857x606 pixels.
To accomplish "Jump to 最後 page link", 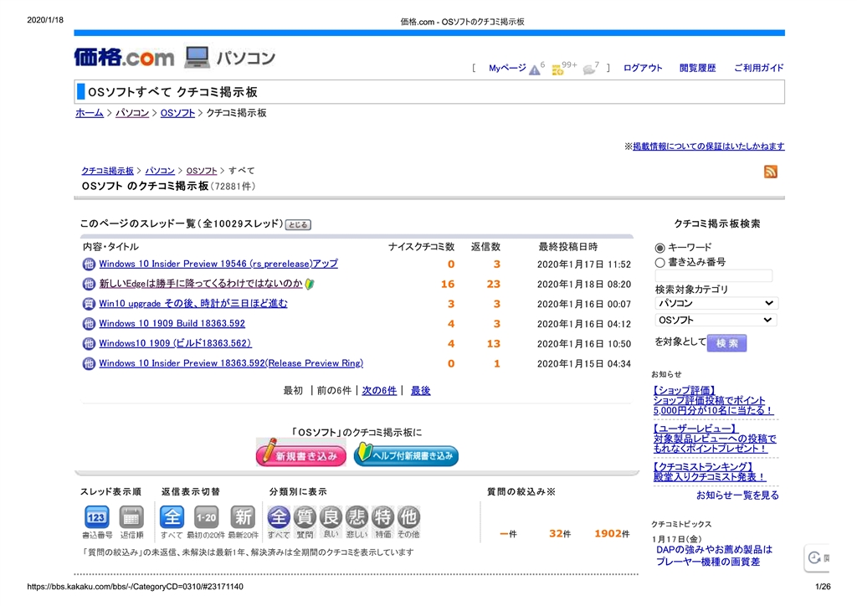I will 420,391.
